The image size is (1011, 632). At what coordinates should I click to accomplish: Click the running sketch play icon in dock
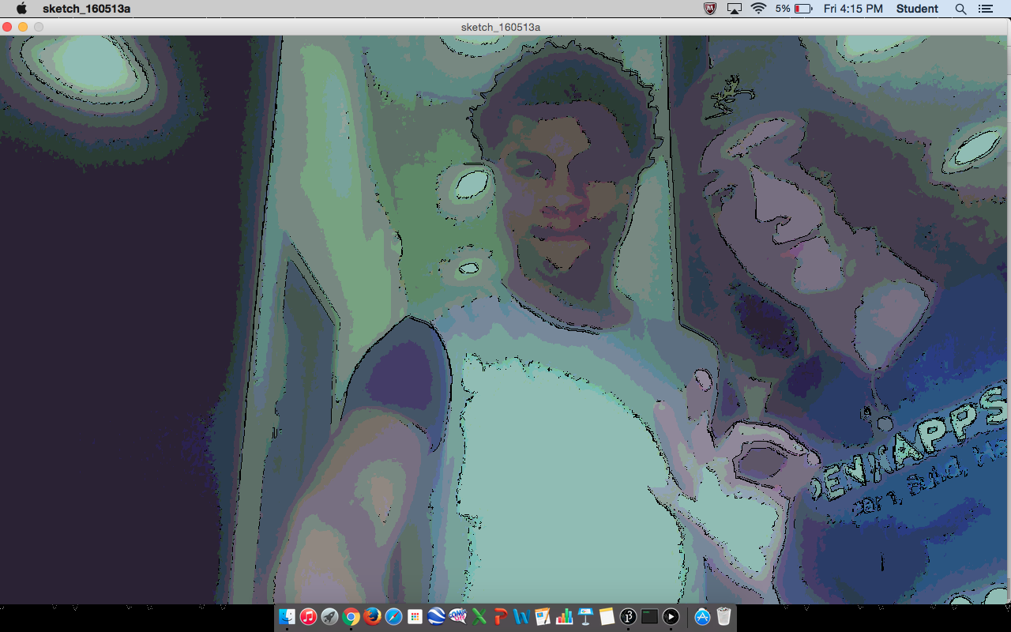click(x=671, y=617)
